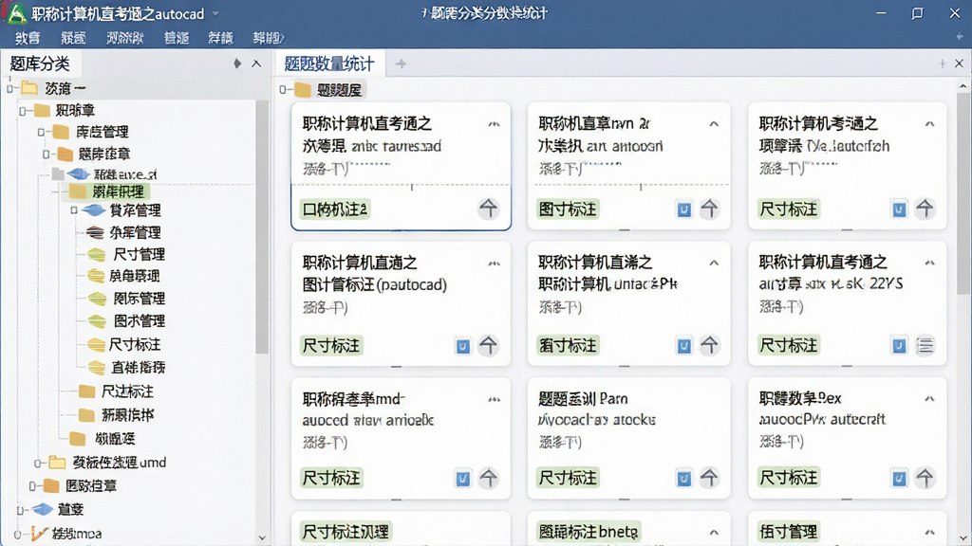Click layer icon beside 图术管理 tree row
The height and width of the screenshot is (546, 972).
pos(97,321)
